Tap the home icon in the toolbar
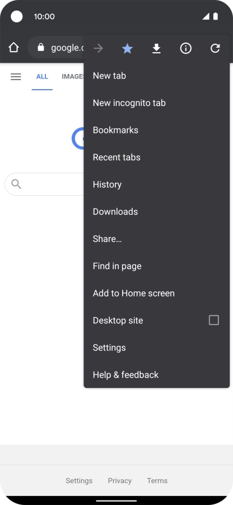The width and height of the screenshot is (233, 505). pyautogui.click(x=13, y=48)
